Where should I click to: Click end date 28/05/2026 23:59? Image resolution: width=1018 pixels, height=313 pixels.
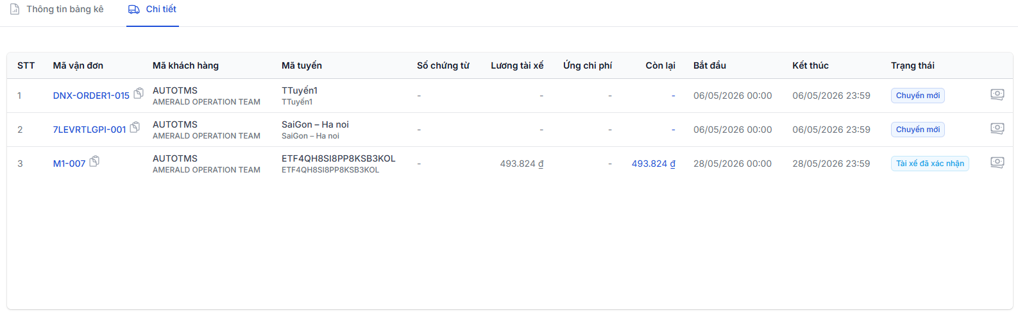pyautogui.click(x=831, y=164)
